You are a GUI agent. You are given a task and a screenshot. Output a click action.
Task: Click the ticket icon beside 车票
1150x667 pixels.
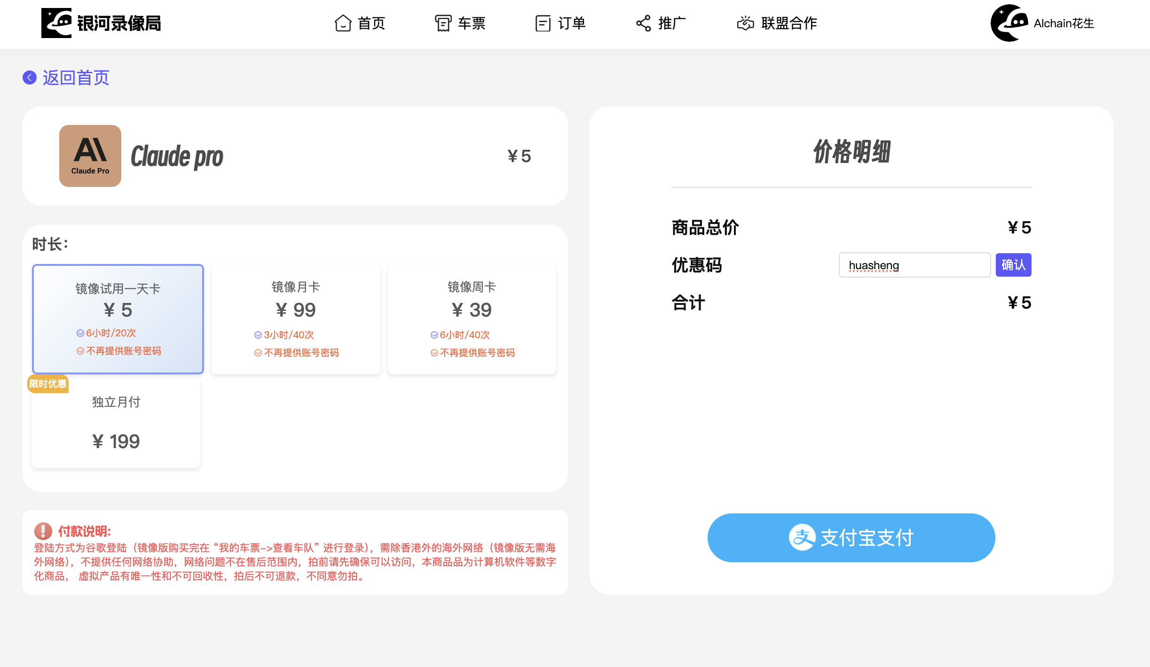point(443,23)
